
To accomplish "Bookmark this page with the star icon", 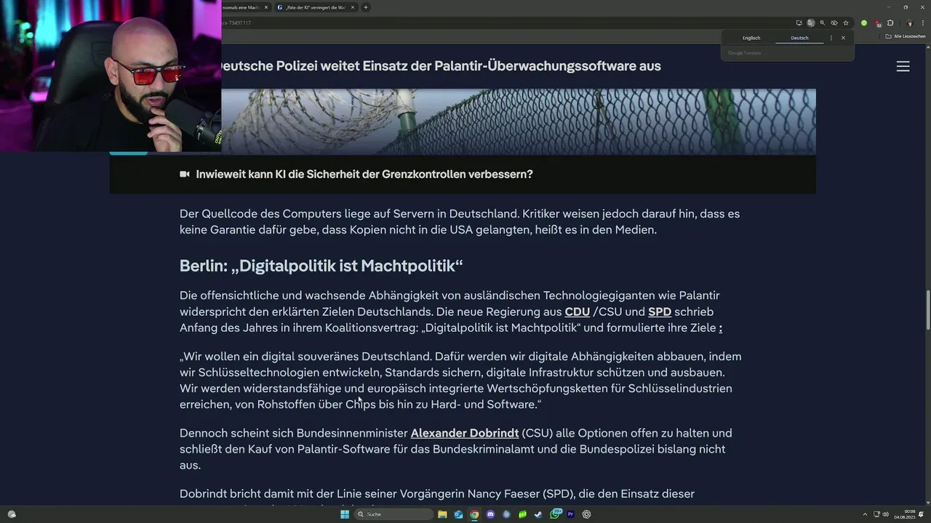I will click(x=846, y=23).
